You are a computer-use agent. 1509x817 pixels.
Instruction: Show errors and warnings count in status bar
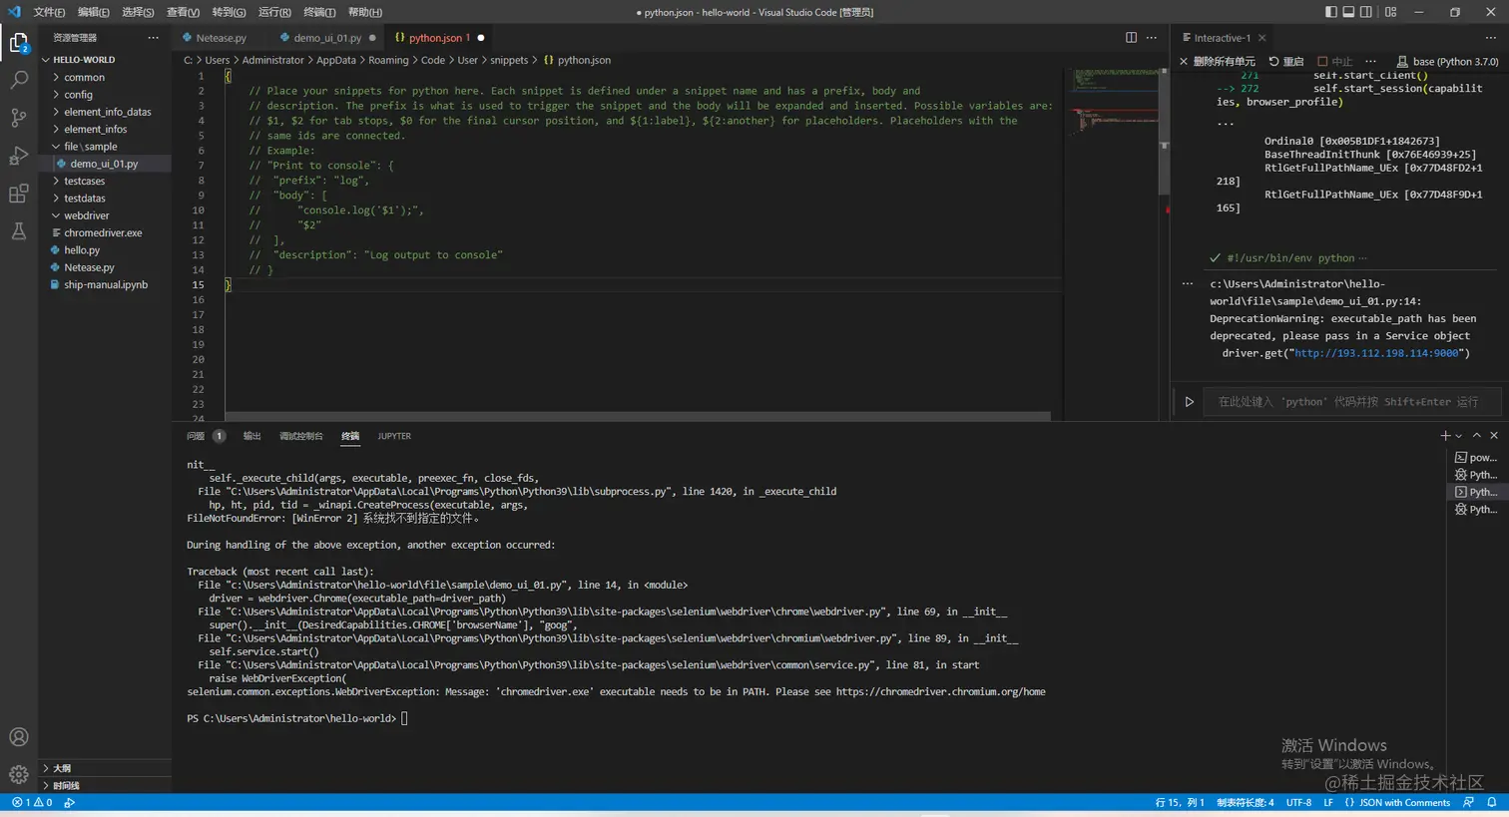(x=32, y=802)
